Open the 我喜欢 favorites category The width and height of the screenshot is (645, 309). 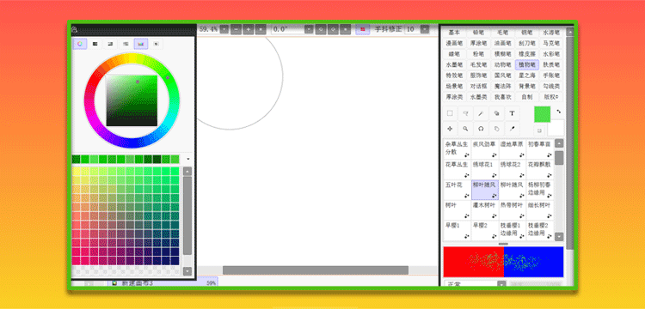coord(503,97)
